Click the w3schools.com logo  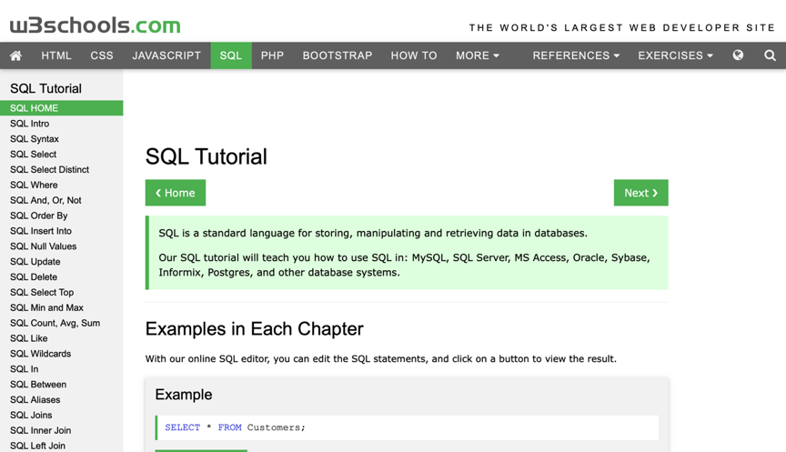96,25
